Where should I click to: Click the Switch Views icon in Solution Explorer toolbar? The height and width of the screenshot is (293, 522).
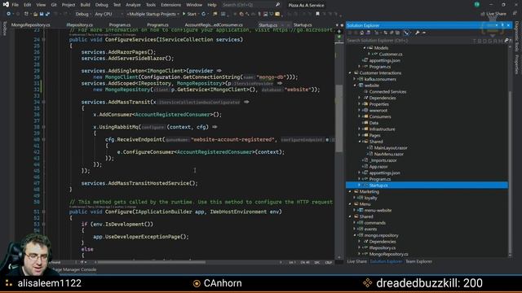368,33
